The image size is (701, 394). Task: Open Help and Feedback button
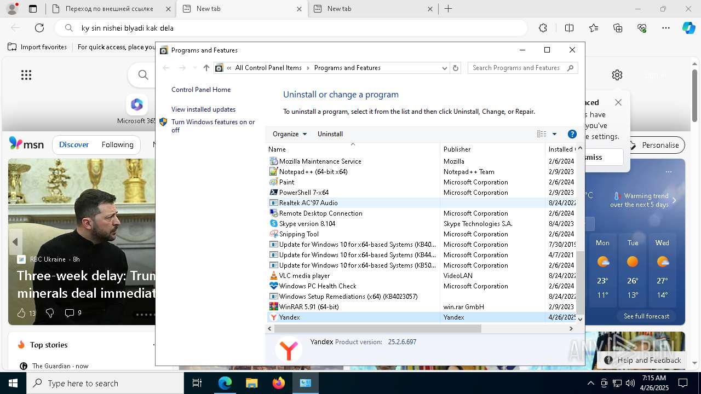(643, 360)
